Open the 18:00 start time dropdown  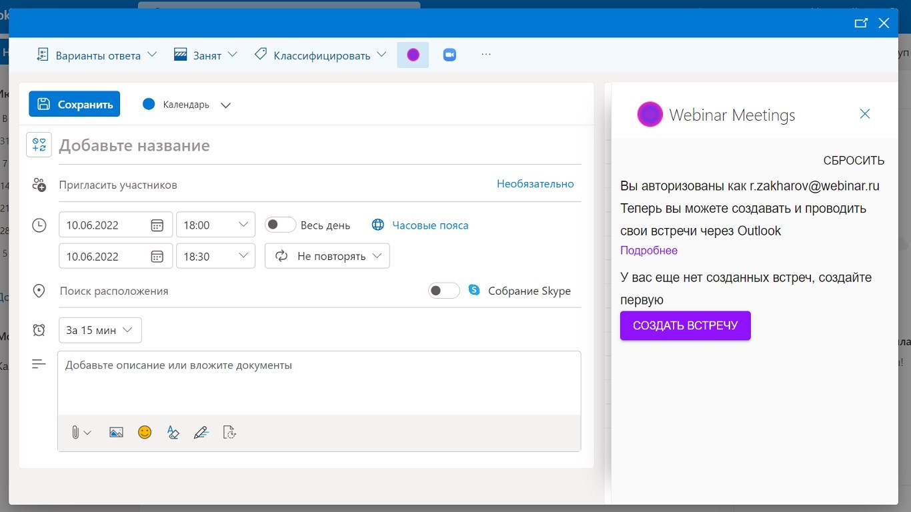[215, 225]
